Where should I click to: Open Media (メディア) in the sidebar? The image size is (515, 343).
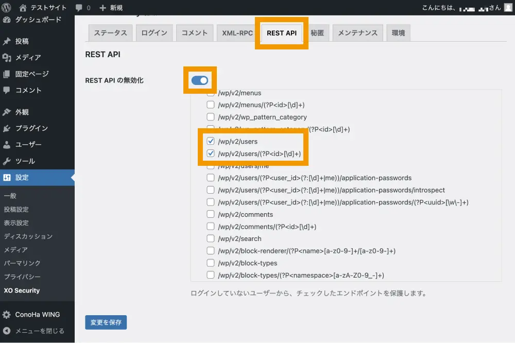tap(28, 57)
